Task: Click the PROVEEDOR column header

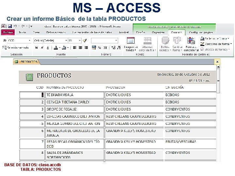Action: [x=116, y=87]
